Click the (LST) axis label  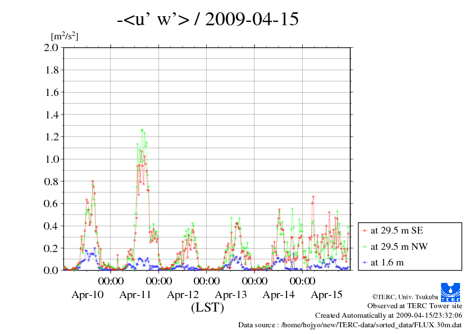click(x=207, y=308)
